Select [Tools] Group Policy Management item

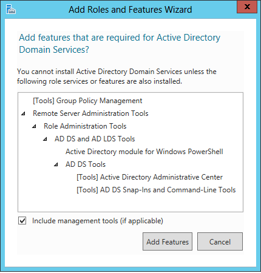pyautogui.click(x=87, y=101)
